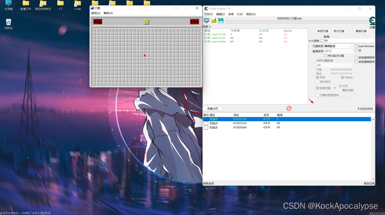Toggle the 快速扫描 fast scan checkbox
Viewport: 385px width, 215px height.
coord(317,88)
